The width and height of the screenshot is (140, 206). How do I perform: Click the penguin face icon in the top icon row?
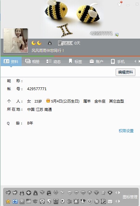[22, 193]
